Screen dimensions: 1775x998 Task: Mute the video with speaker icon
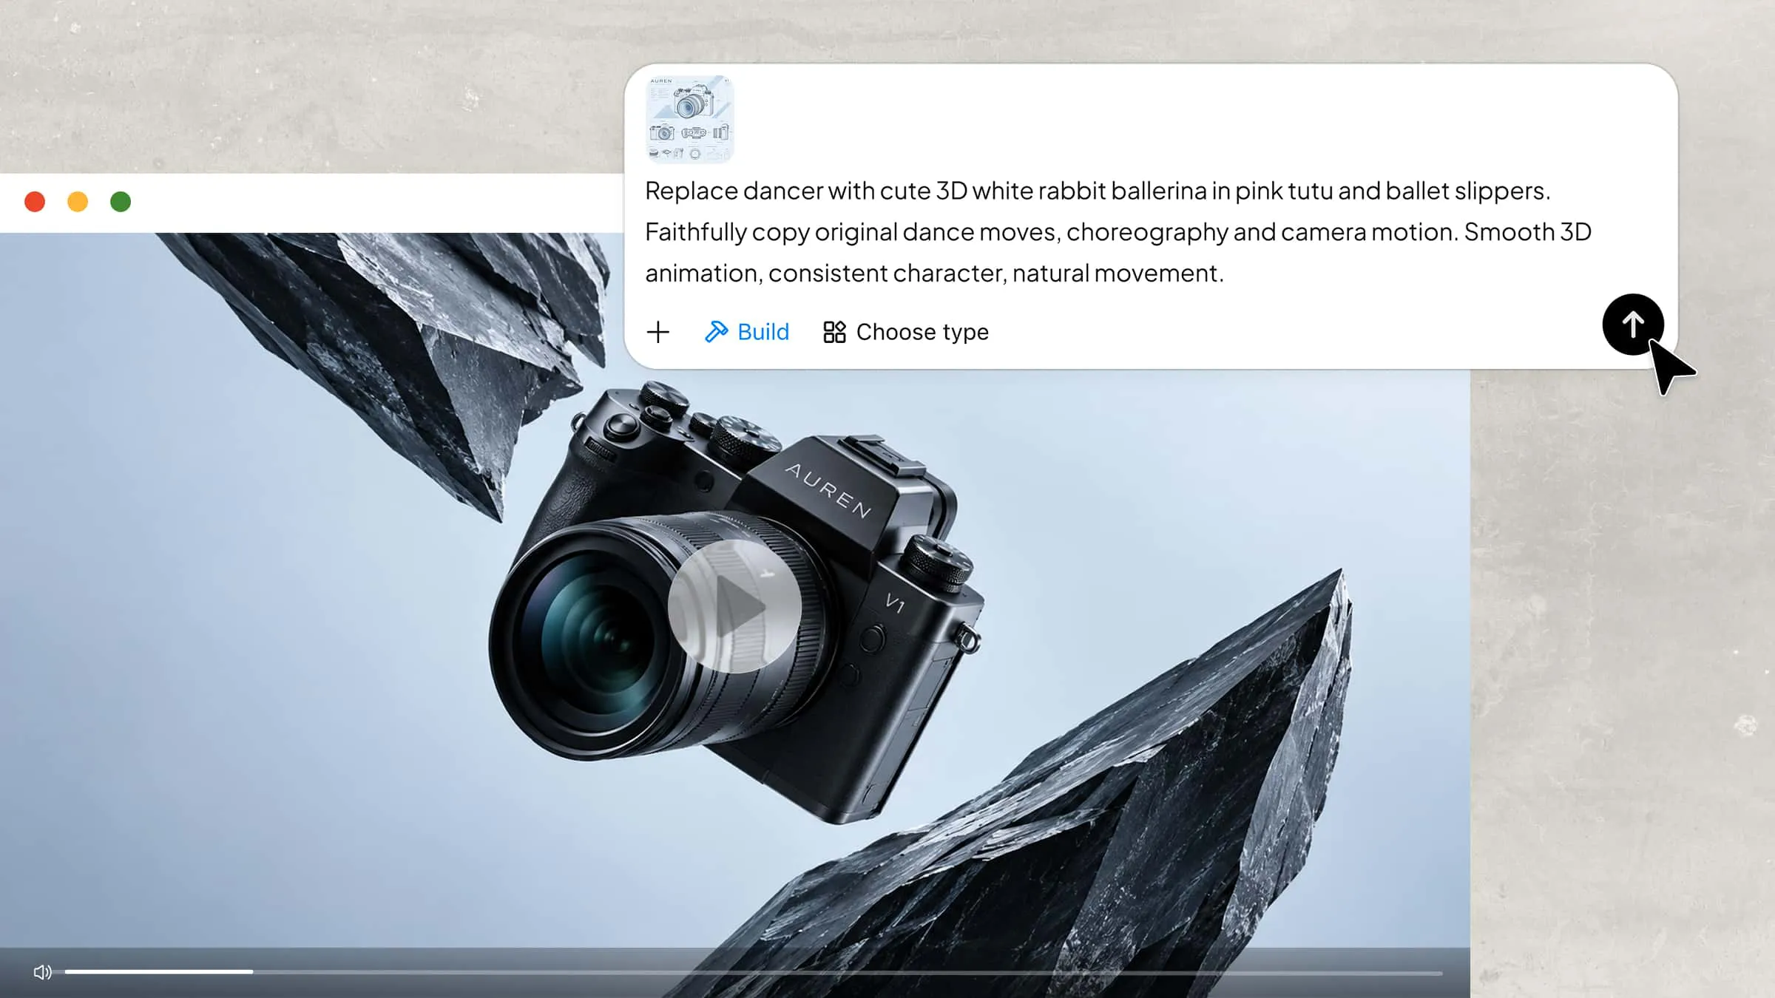[43, 972]
